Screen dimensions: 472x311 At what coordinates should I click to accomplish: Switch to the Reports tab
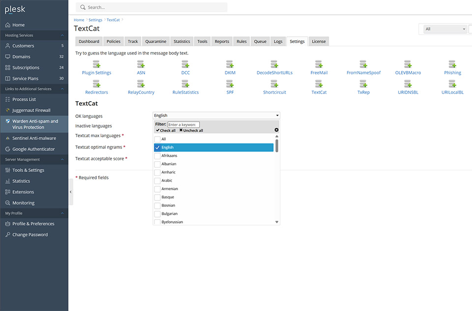[x=222, y=41]
